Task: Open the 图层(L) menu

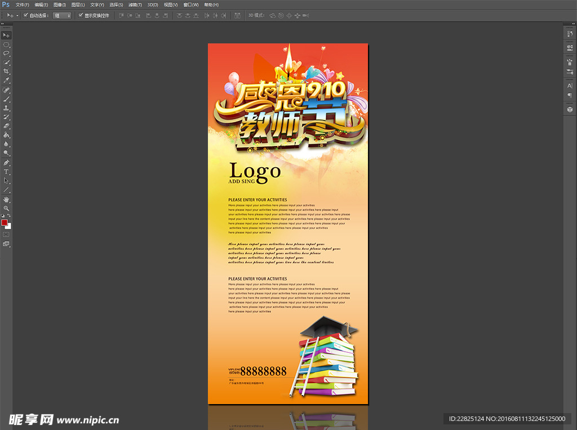Action: [x=78, y=5]
